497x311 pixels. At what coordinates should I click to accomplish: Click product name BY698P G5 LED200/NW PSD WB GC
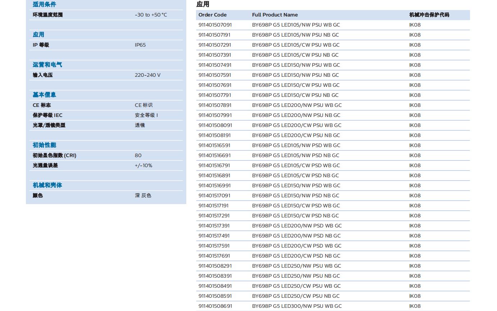[x=297, y=226]
